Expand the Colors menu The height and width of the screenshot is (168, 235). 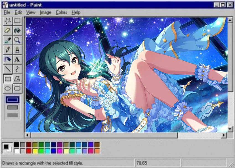pos(61,12)
